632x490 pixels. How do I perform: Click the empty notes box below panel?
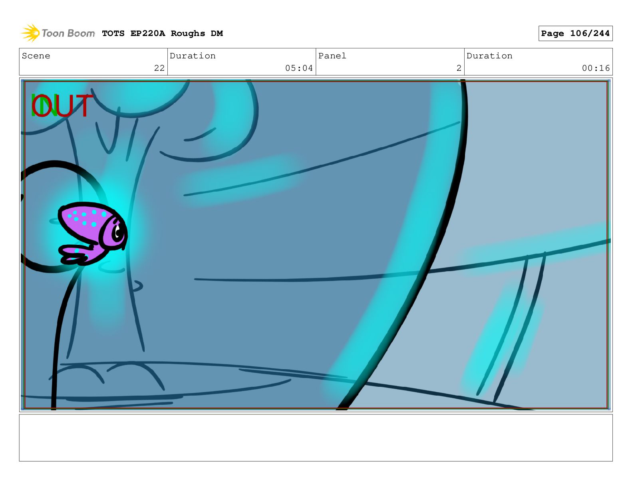316,438
